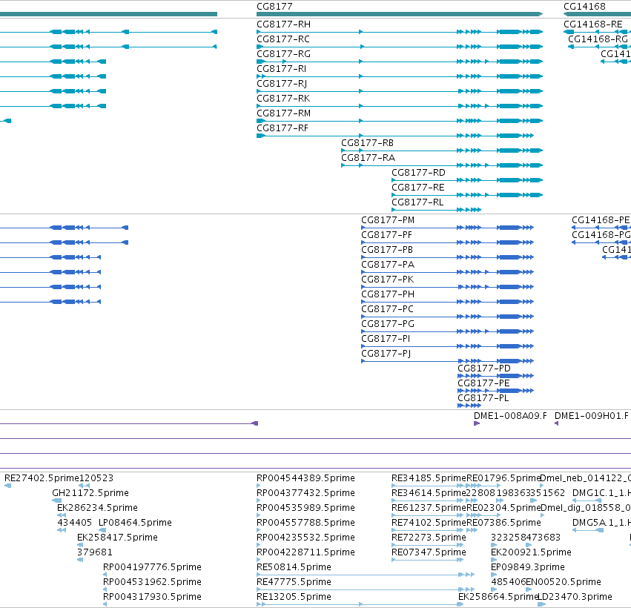This screenshot has height=608, width=631.
Task: Select EST RP004531962.5prime
Action: [x=152, y=582]
